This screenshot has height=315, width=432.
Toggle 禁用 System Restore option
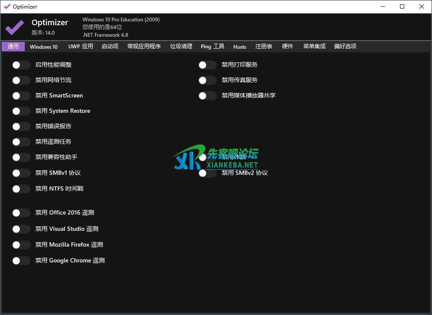point(21,111)
